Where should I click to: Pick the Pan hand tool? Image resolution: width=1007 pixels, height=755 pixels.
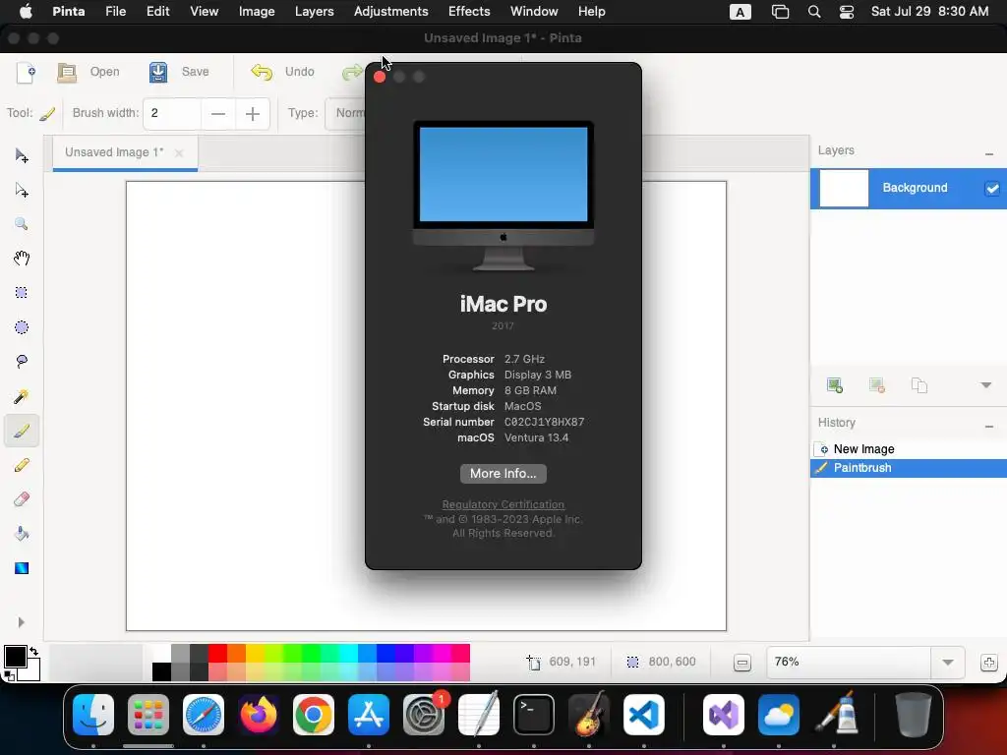click(22, 259)
